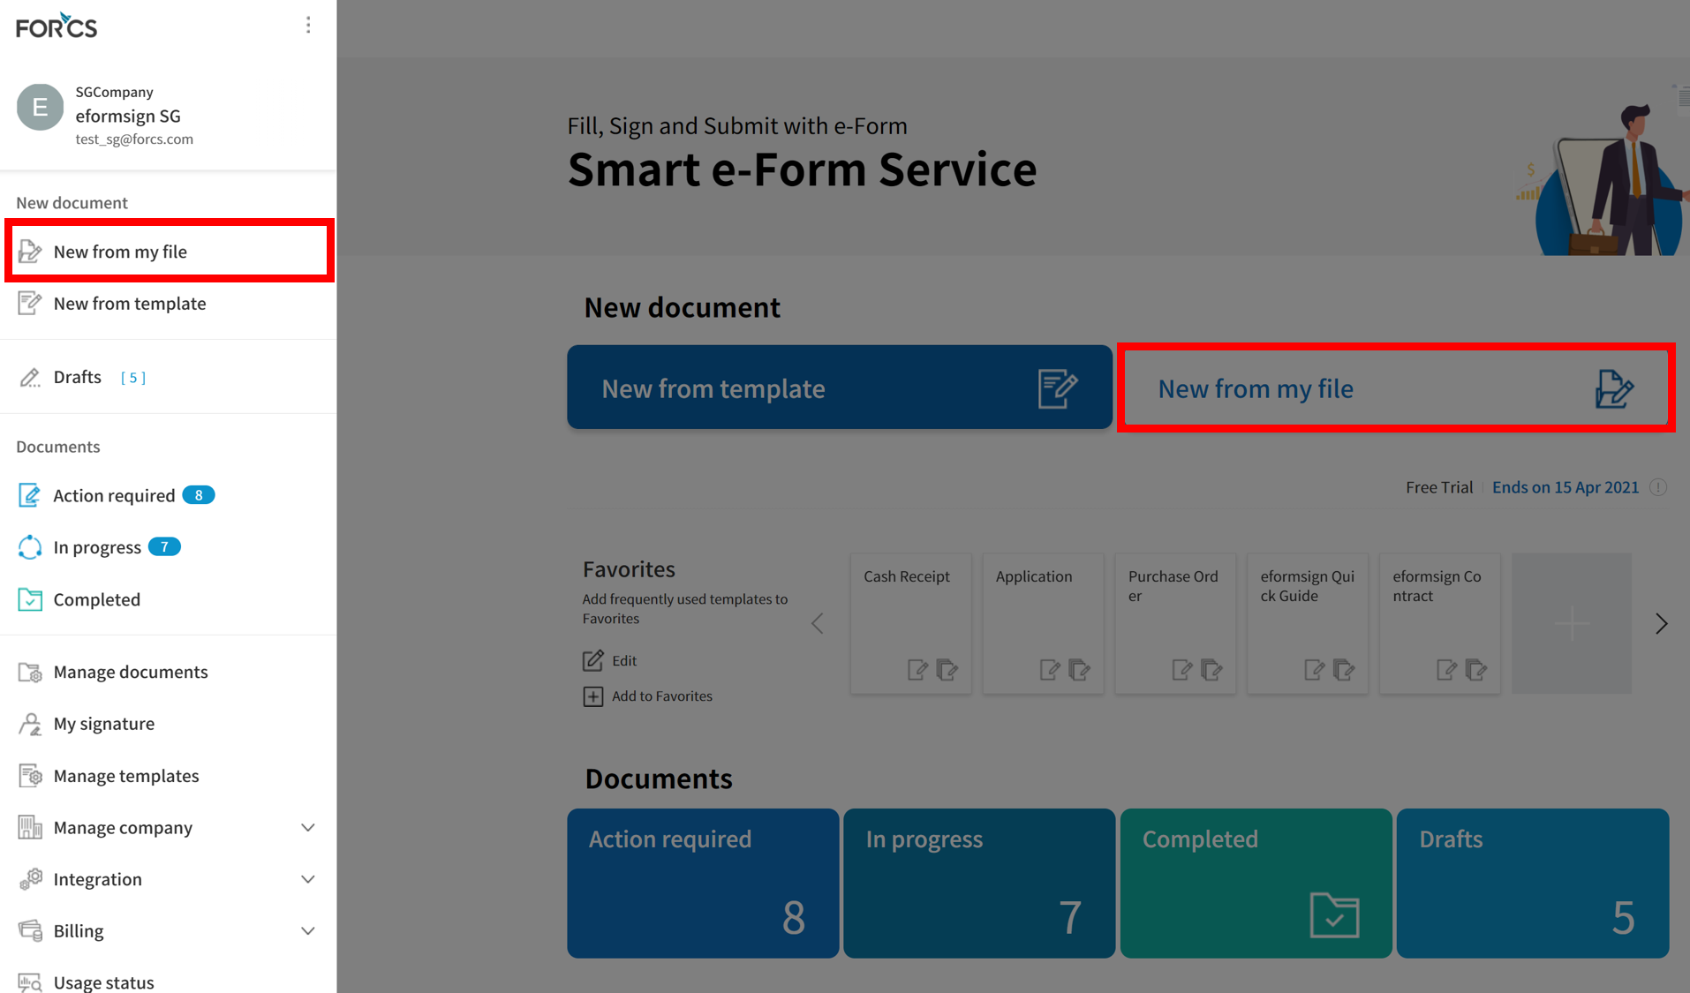Click create-document icon on Cash Receipt card
Viewport: 1690px width, 993px height.
917,670
